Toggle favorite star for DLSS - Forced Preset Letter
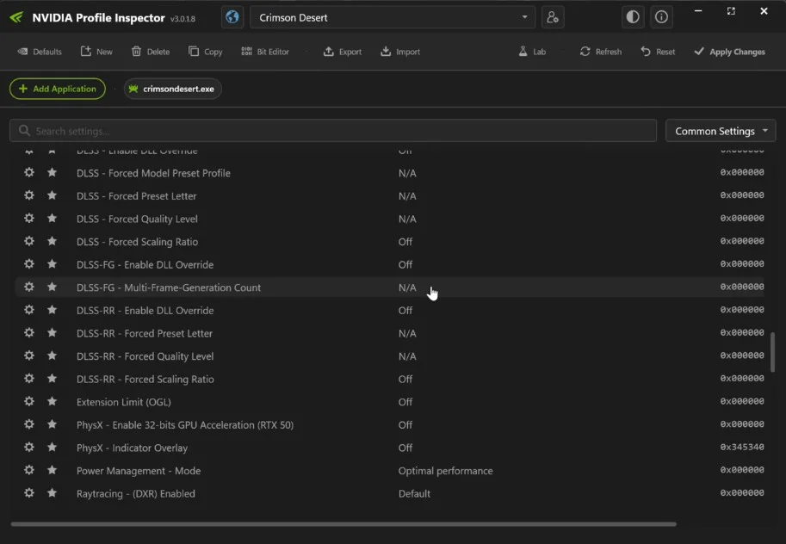The width and height of the screenshot is (786, 544). click(52, 195)
